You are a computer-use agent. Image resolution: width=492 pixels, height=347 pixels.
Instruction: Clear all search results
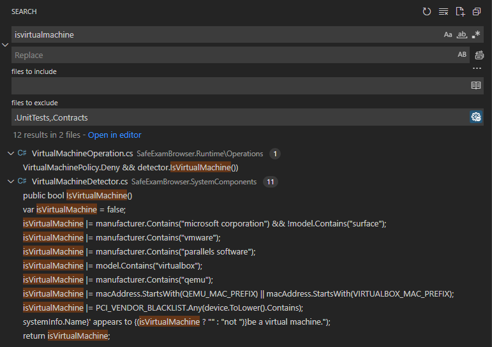[x=444, y=11]
